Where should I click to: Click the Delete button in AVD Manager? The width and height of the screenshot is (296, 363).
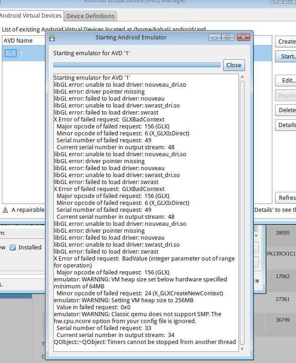(x=287, y=110)
